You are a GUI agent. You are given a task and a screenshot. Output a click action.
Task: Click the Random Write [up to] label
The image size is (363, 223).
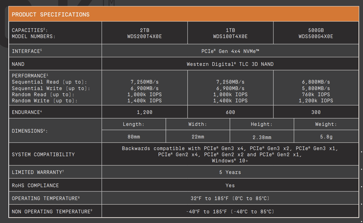pos(45,101)
